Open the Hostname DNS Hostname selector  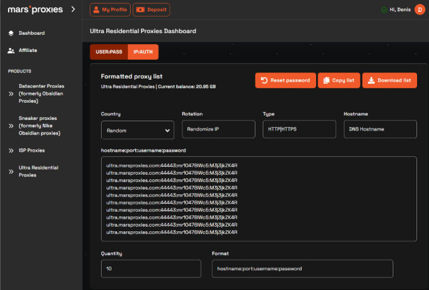point(380,129)
